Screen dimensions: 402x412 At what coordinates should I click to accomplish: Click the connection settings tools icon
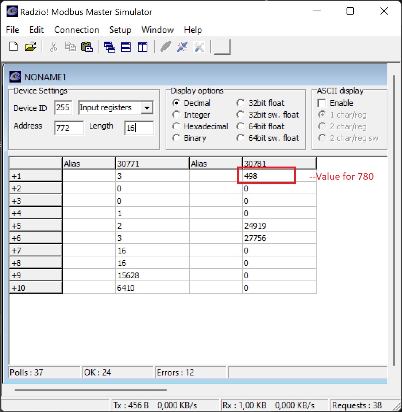tap(199, 47)
